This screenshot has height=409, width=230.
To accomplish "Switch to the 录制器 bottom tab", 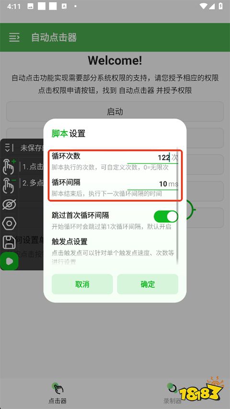I will 172,393.
